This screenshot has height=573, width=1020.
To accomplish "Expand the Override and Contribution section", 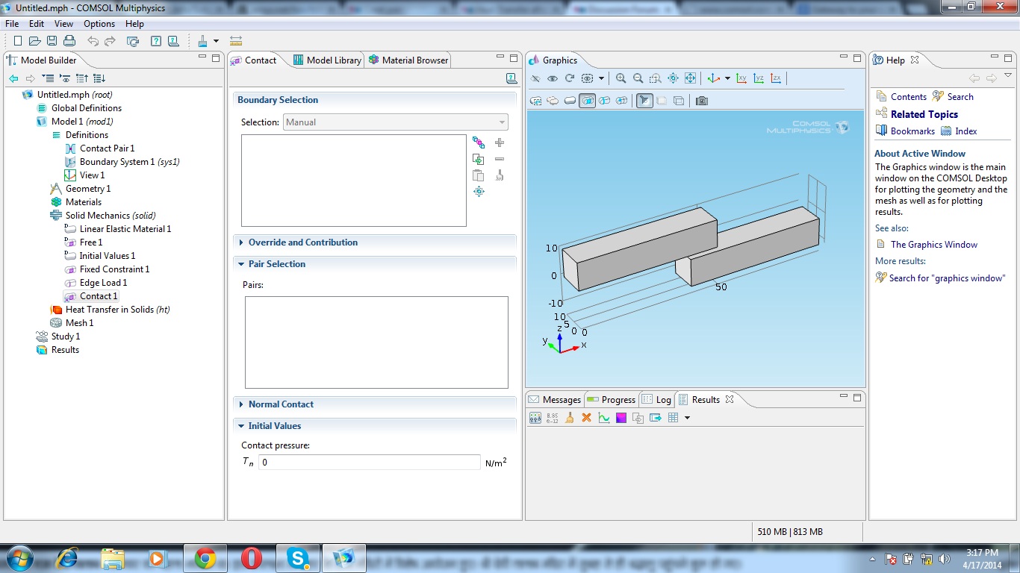I will coord(302,242).
